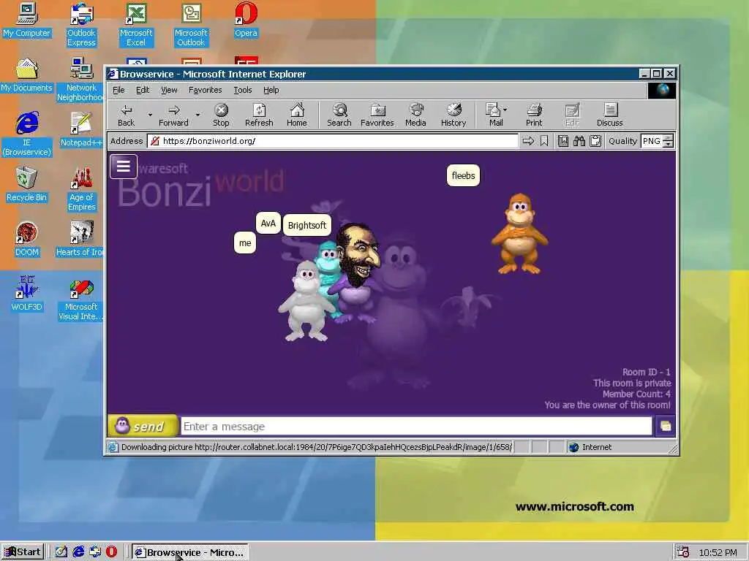Open the View menu
Image resolution: width=749 pixels, height=561 pixels.
(169, 90)
